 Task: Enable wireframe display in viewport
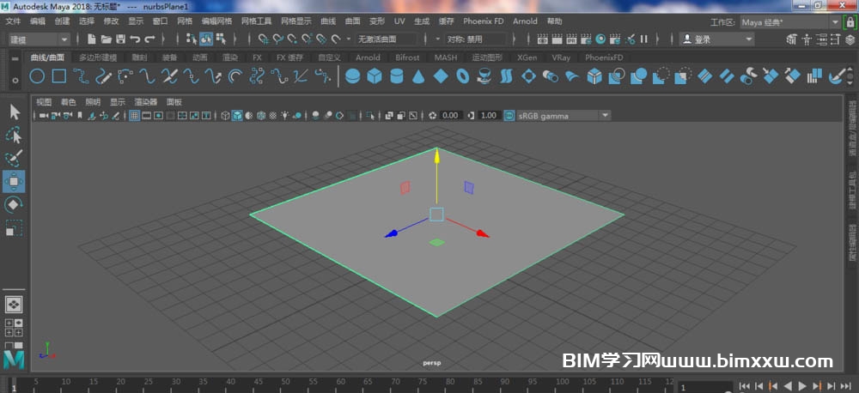(x=225, y=115)
